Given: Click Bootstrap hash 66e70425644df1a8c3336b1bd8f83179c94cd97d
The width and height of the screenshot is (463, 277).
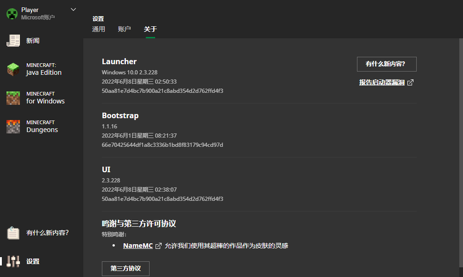Looking at the screenshot, I should pos(163,145).
